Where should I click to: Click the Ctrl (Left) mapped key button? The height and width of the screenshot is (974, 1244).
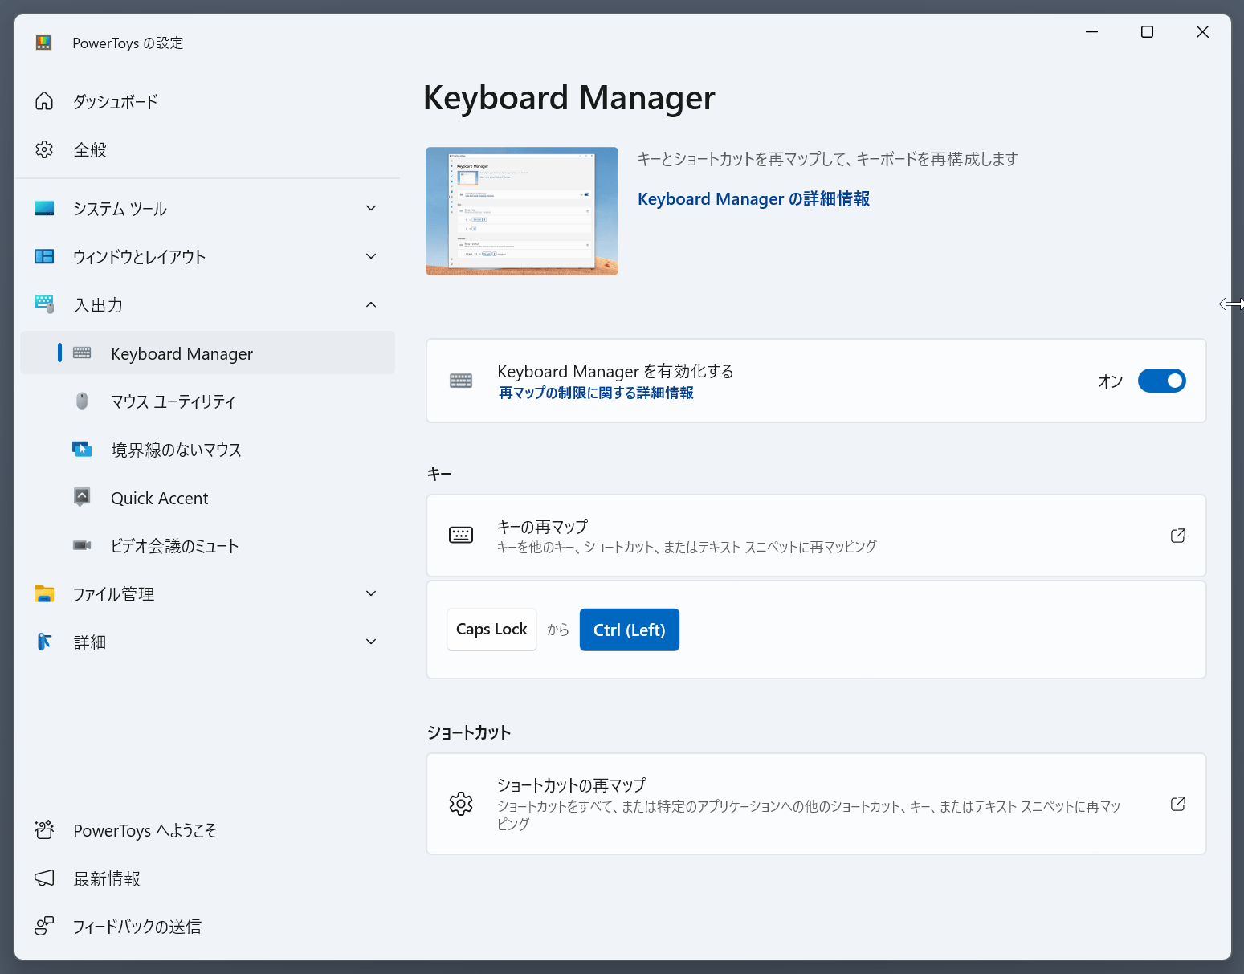click(x=629, y=630)
